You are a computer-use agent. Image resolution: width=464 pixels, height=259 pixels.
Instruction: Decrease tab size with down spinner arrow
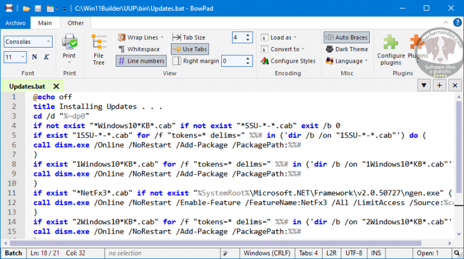[x=248, y=40]
